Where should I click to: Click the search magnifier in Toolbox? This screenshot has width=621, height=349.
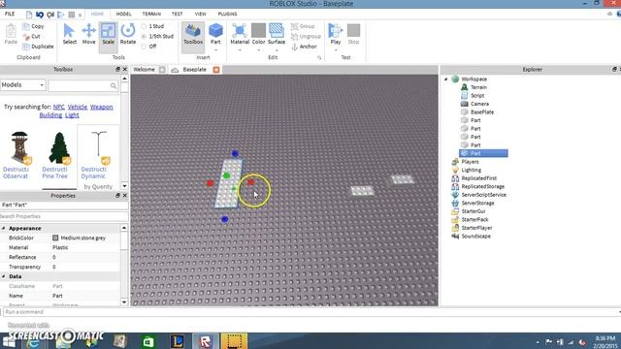click(x=114, y=85)
